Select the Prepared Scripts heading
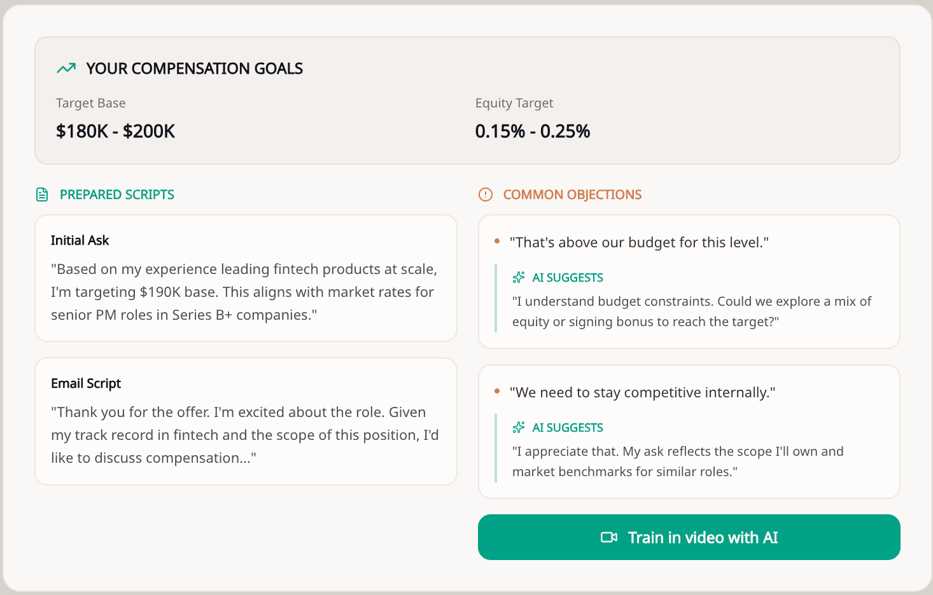Screen dimensions: 933x595 coord(117,195)
